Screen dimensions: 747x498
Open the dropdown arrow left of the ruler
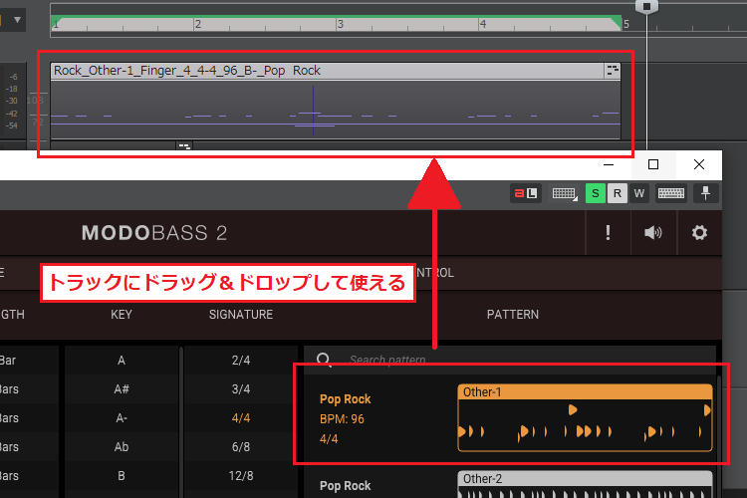click(17, 20)
